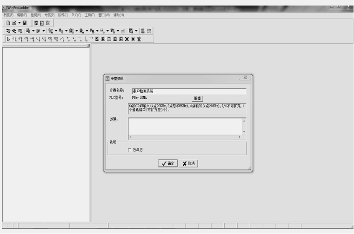
Task: Click the 编辑 button for PLC model
Action: click(197, 98)
